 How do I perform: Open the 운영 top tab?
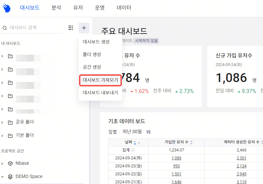point(100,8)
